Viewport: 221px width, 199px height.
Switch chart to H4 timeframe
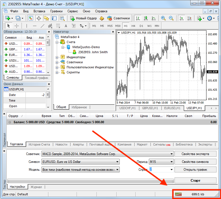[133, 26]
